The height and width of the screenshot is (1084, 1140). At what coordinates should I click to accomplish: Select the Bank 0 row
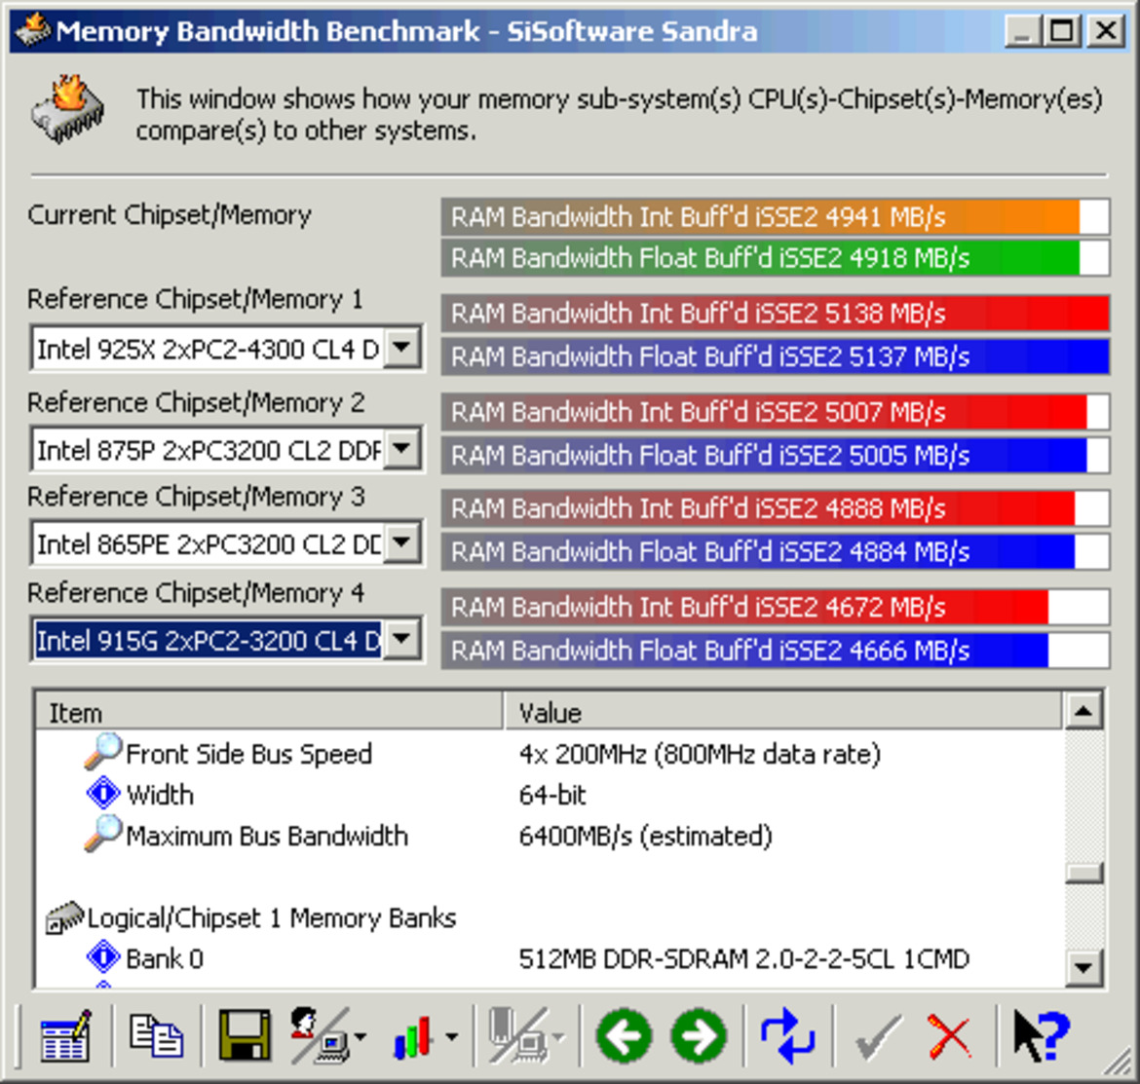(x=550, y=958)
